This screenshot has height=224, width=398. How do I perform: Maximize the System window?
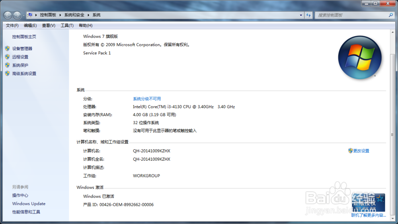(x=375, y=3)
